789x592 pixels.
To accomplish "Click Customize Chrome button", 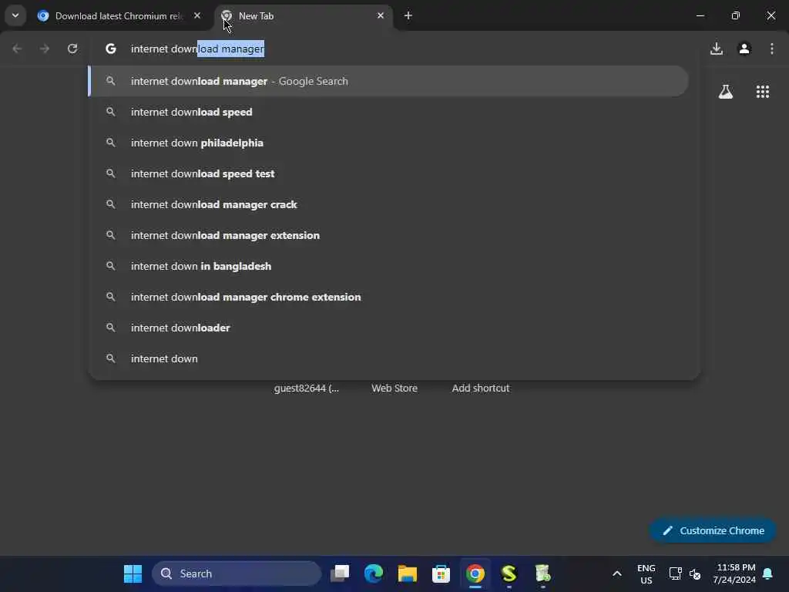I will click(713, 530).
